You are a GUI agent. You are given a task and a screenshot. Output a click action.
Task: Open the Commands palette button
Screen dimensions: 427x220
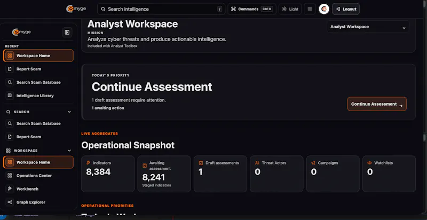[x=252, y=9]
